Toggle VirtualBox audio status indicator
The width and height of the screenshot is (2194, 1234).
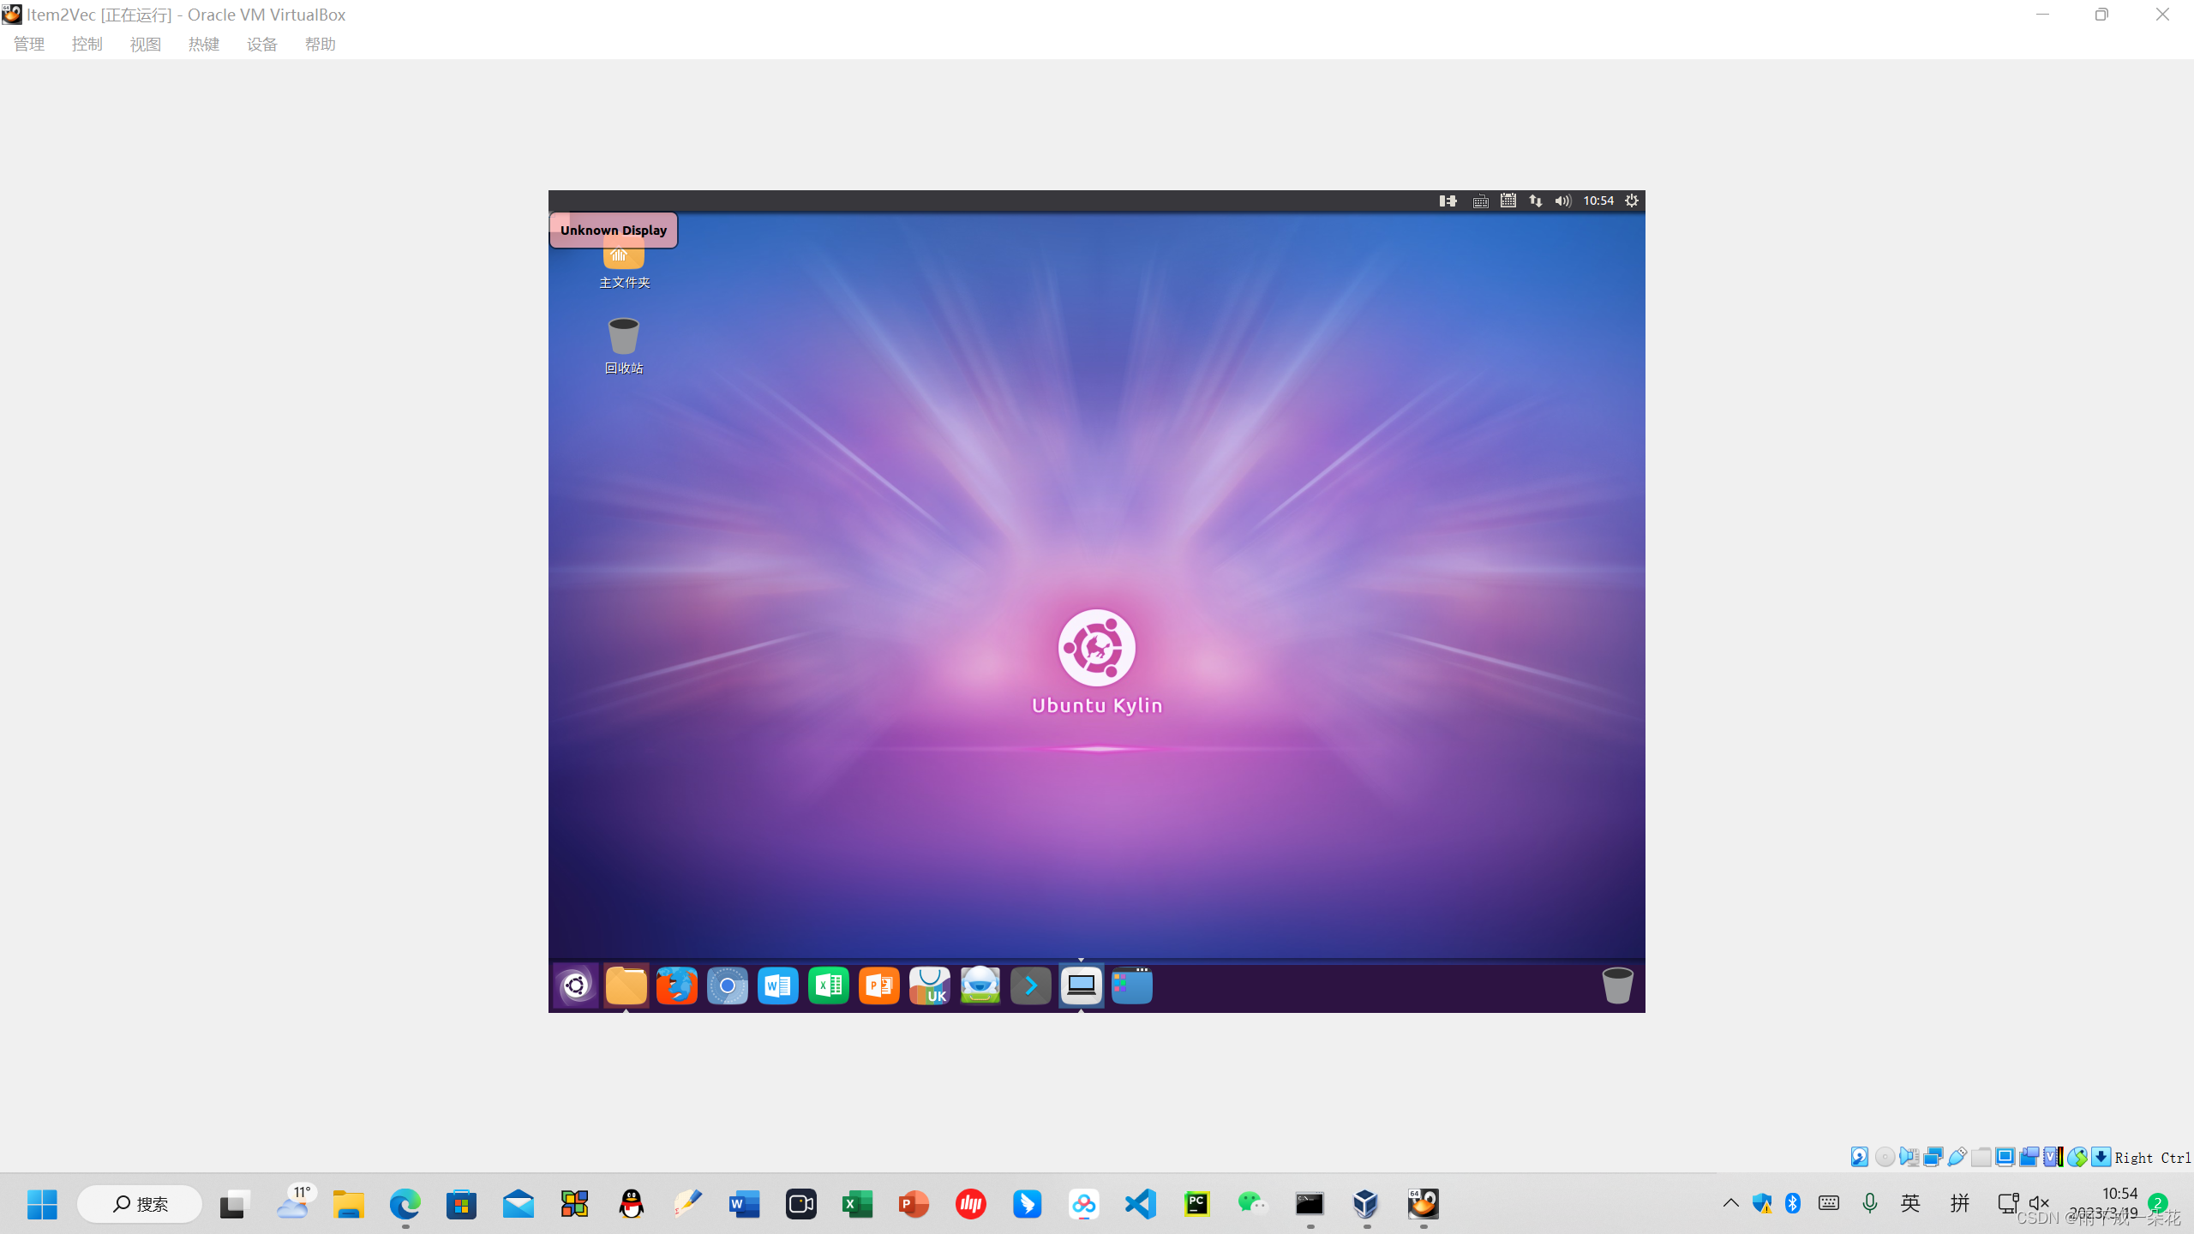[x=1909, y=1158]
